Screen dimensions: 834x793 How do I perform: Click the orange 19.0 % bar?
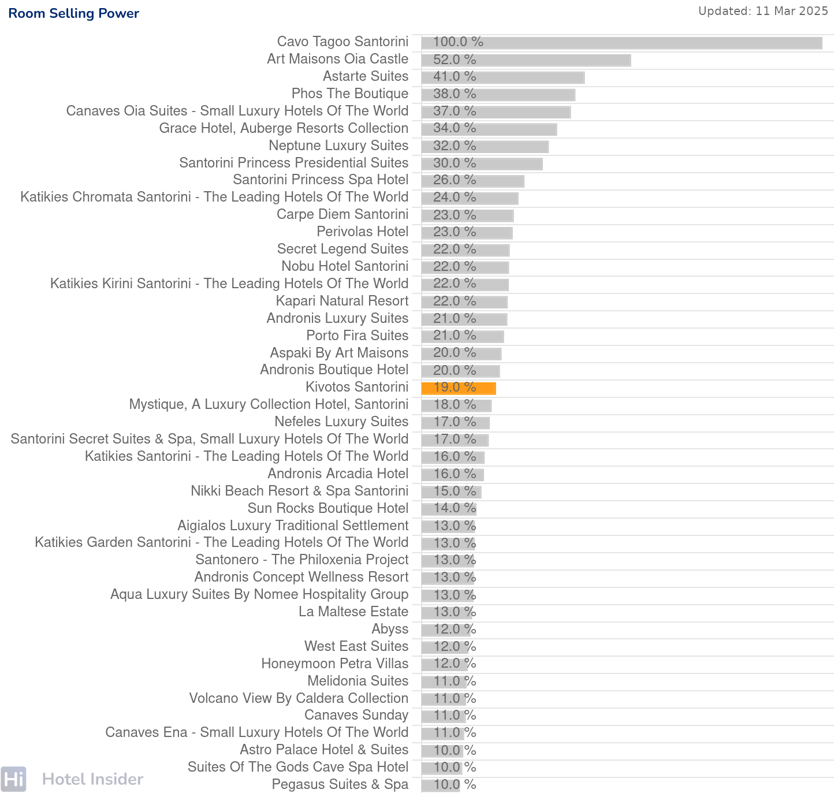click(459, 388)
